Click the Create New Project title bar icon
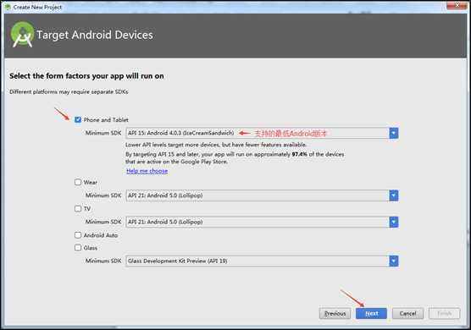The width and height of the screenshot is (471, 330). click(x=8, y=7)
